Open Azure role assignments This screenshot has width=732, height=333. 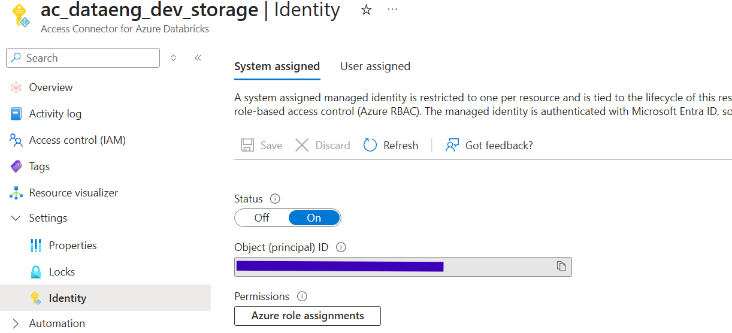307,316
